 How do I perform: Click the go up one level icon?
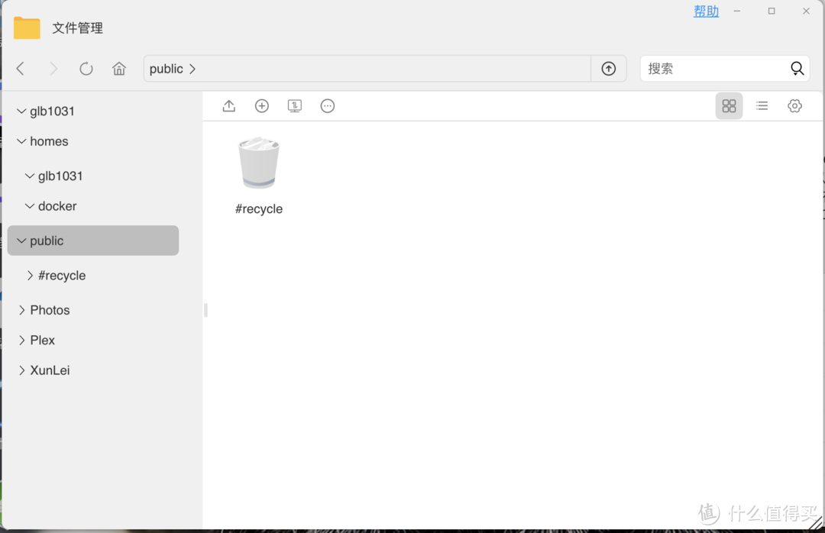(609, 69)
